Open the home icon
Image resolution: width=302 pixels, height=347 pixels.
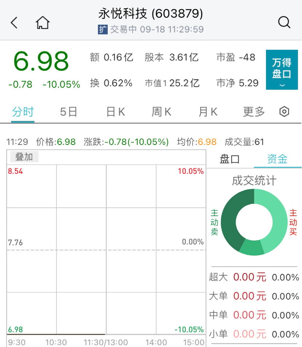pos(43,23)
